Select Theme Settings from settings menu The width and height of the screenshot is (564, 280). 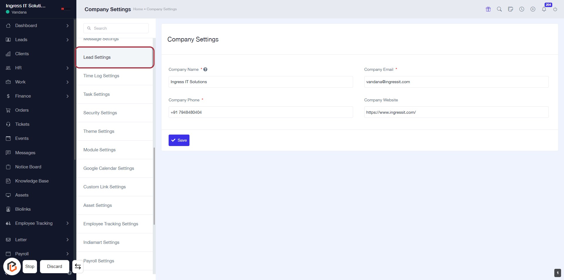pos(99,131)
